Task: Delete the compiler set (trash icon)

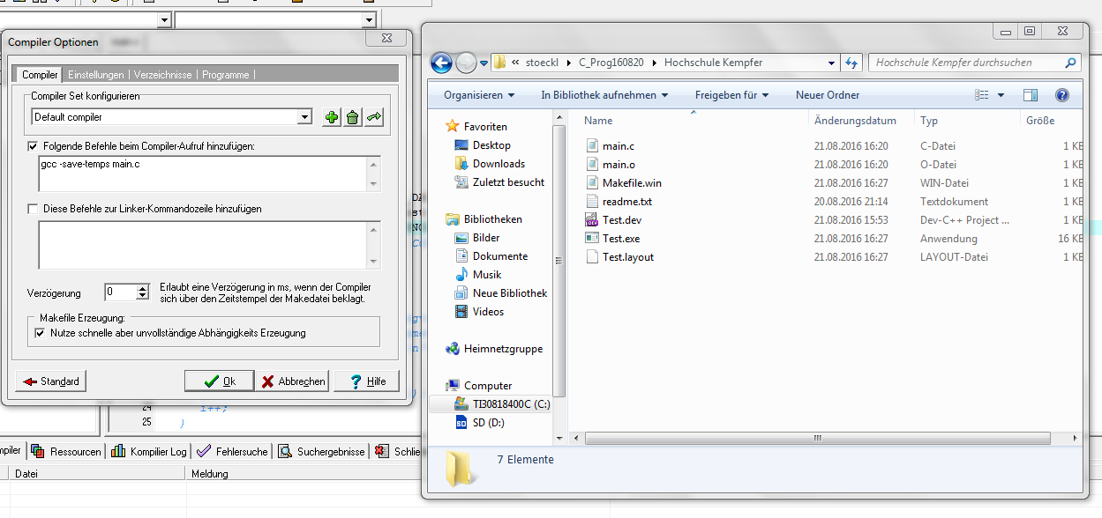Action: (x=353, y=117)
